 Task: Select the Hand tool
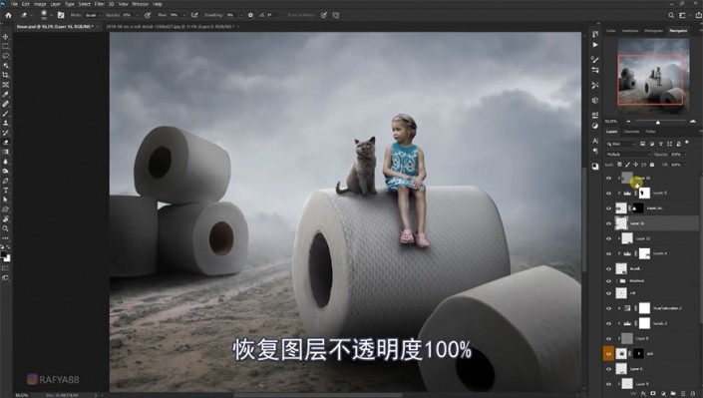[5, 219]
